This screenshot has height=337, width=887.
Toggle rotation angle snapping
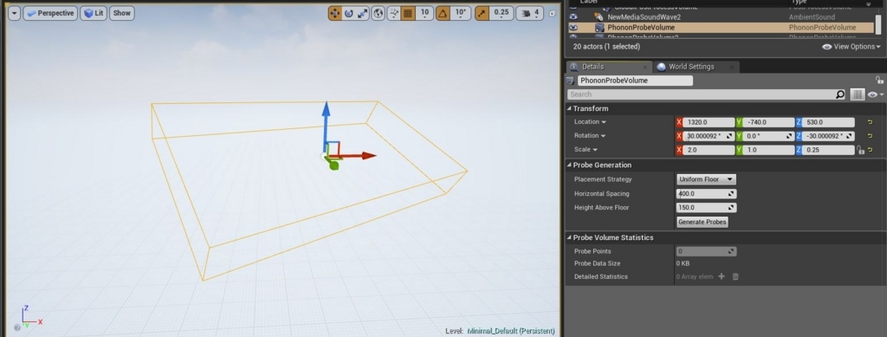[443, 13]
